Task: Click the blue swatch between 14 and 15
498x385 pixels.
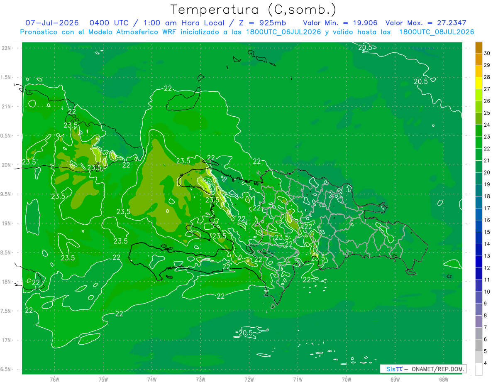Action: tap(478, 238)
